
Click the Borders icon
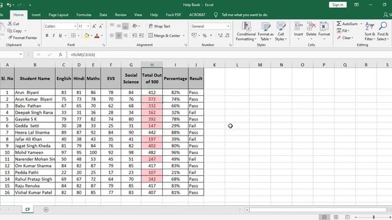[73, 35]
